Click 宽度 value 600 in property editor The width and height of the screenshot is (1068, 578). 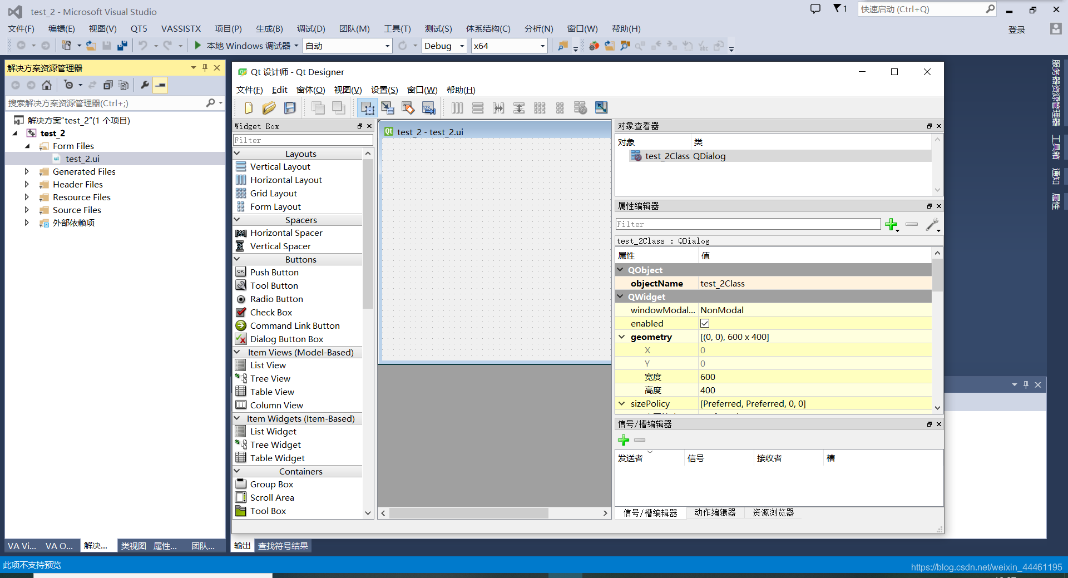pos(815,377)
